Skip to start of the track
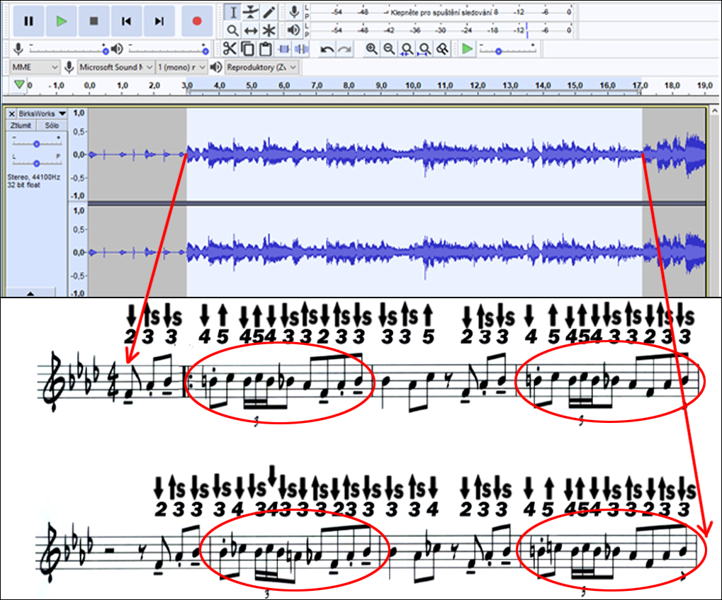Screen dimensions: 722x600 [126, 21]
